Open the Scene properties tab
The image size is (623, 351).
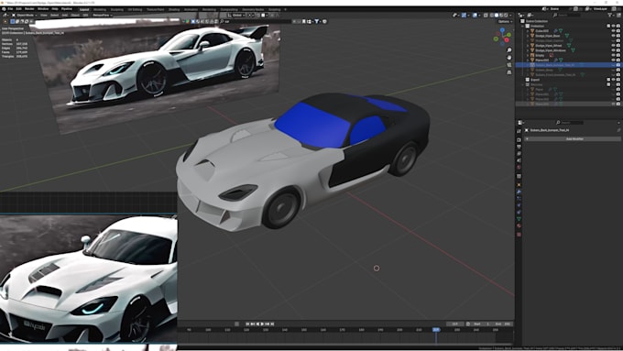(x=519, y=160)
